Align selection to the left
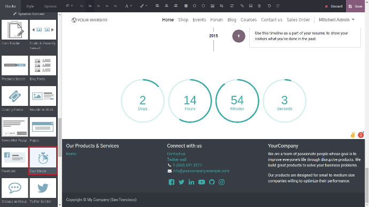369x207 pixels. pos(157,6)
